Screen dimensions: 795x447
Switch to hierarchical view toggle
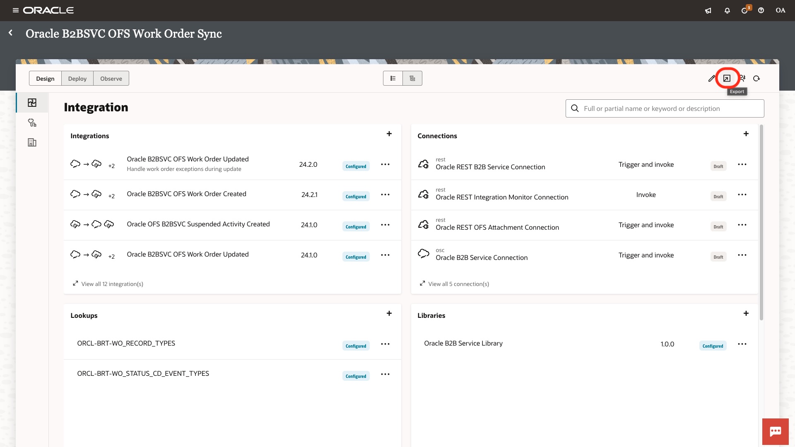point(412,78)
